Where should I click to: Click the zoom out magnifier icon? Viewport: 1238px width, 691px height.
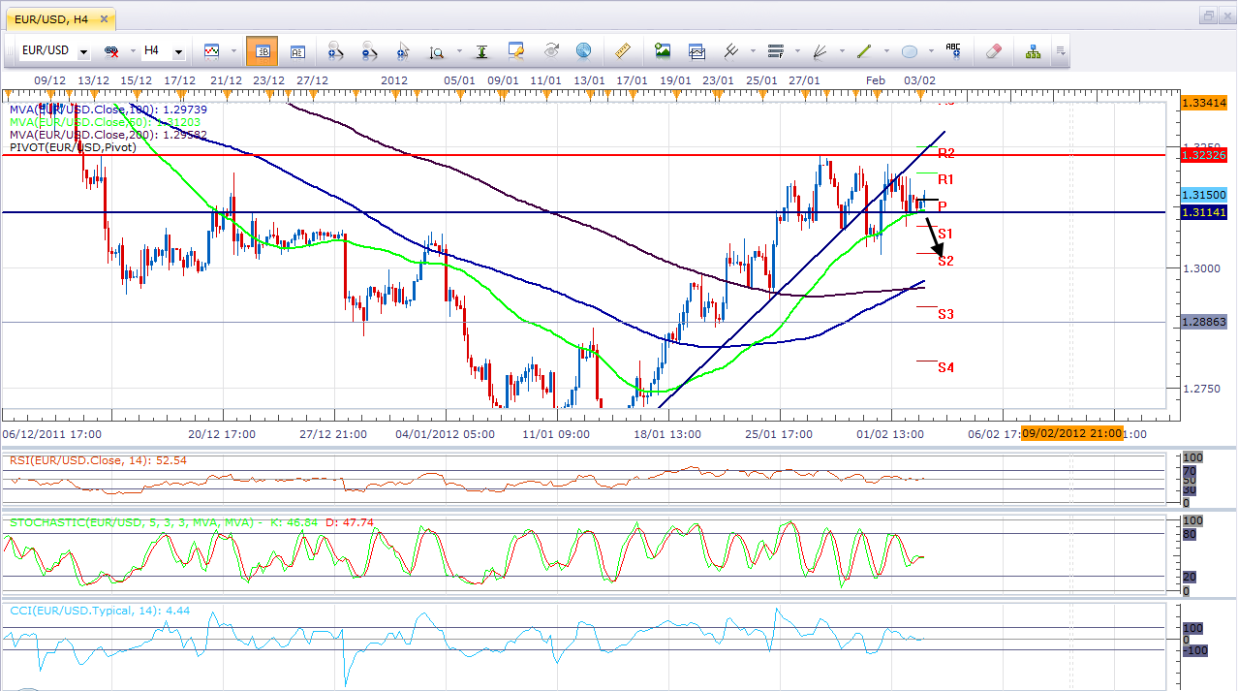pos(368,50)
